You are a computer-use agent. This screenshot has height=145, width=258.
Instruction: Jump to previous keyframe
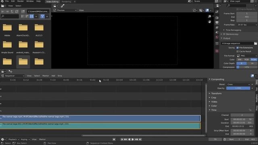[x=125, y=139]
